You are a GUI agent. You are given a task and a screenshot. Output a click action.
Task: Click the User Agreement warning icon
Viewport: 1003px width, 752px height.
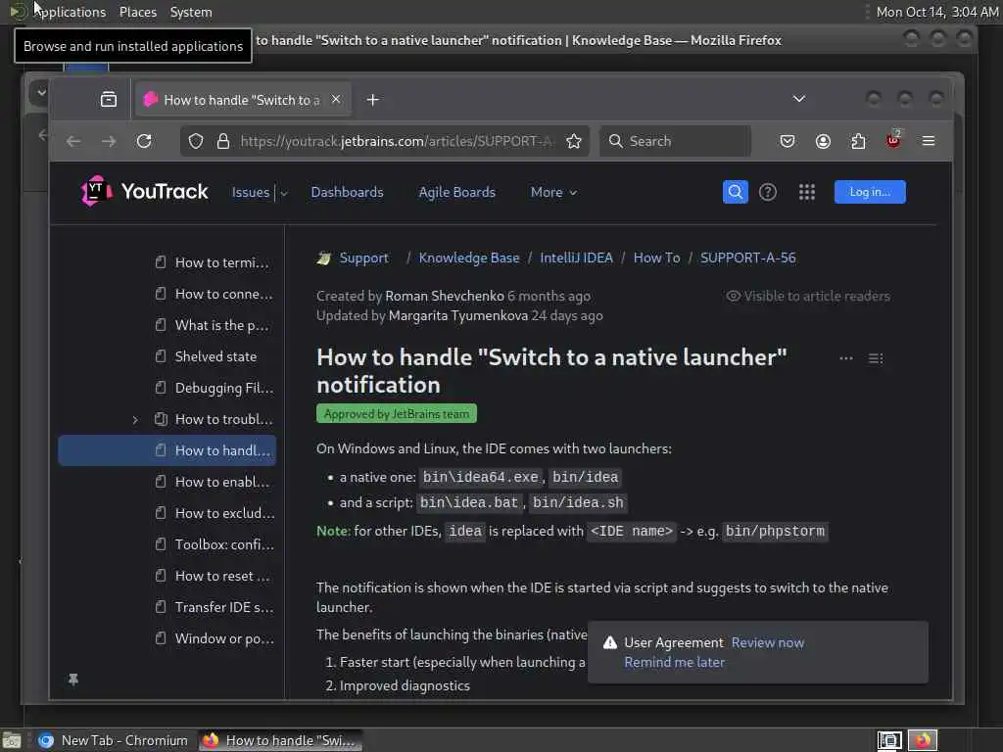click(610, 642)
